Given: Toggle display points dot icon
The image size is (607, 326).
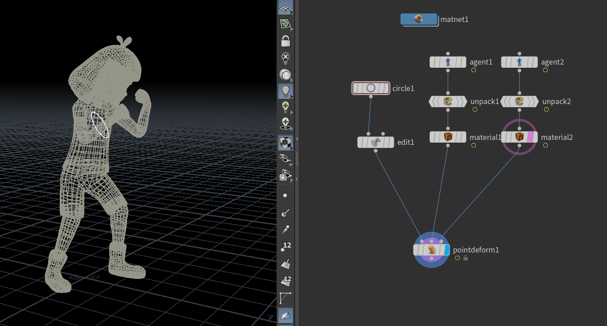Looking at the screenshot, I should pos(286,196).
